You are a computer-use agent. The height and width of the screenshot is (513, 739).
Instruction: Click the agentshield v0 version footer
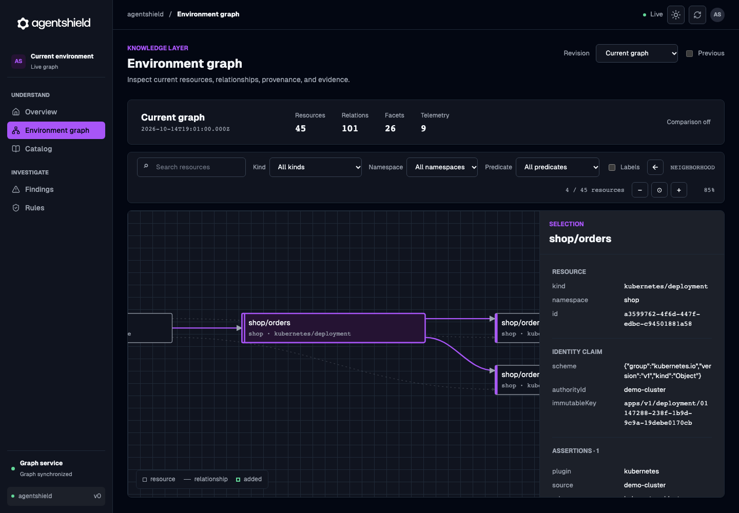(x=56, y=496)
